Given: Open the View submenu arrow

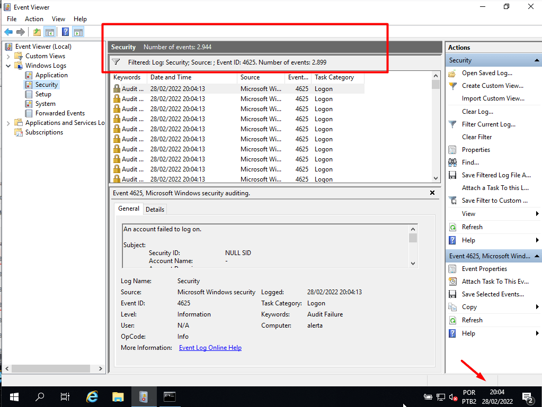Looking at the screenshot, I should click(x=537, y=214).
